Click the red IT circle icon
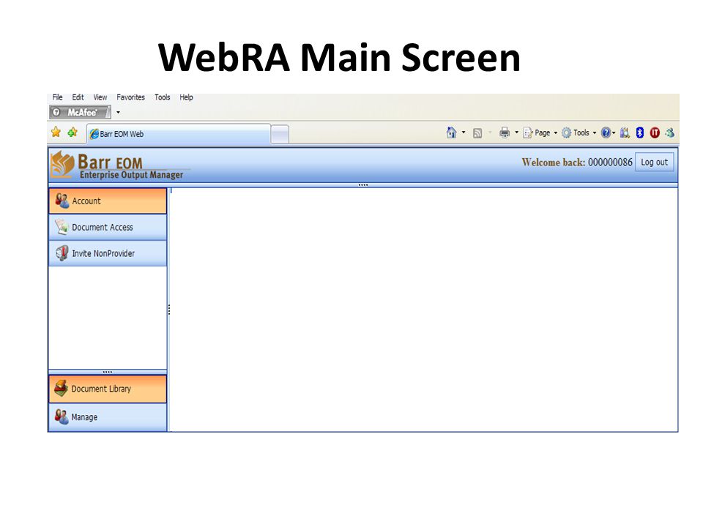Viewport: 703px width, 527px height. pyautogui.click(x=655, y=132)
